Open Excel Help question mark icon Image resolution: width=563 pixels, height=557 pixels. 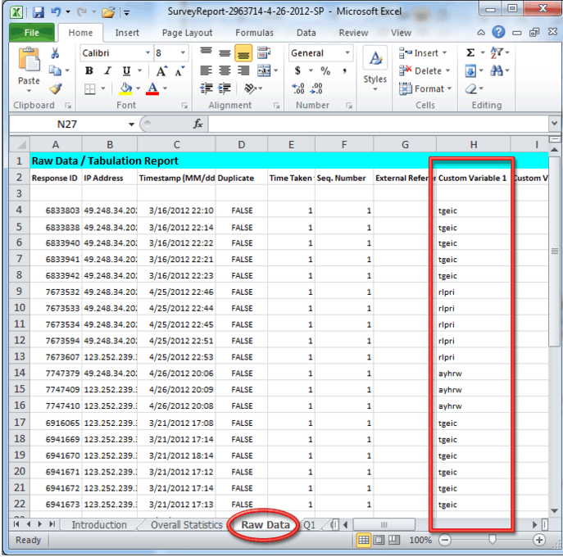(498, 33)
